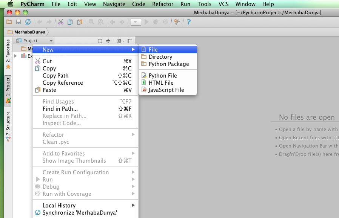Choose File in the New submenu
The width and height of the screenshot is (339, 218).
[x=168, y=50]
